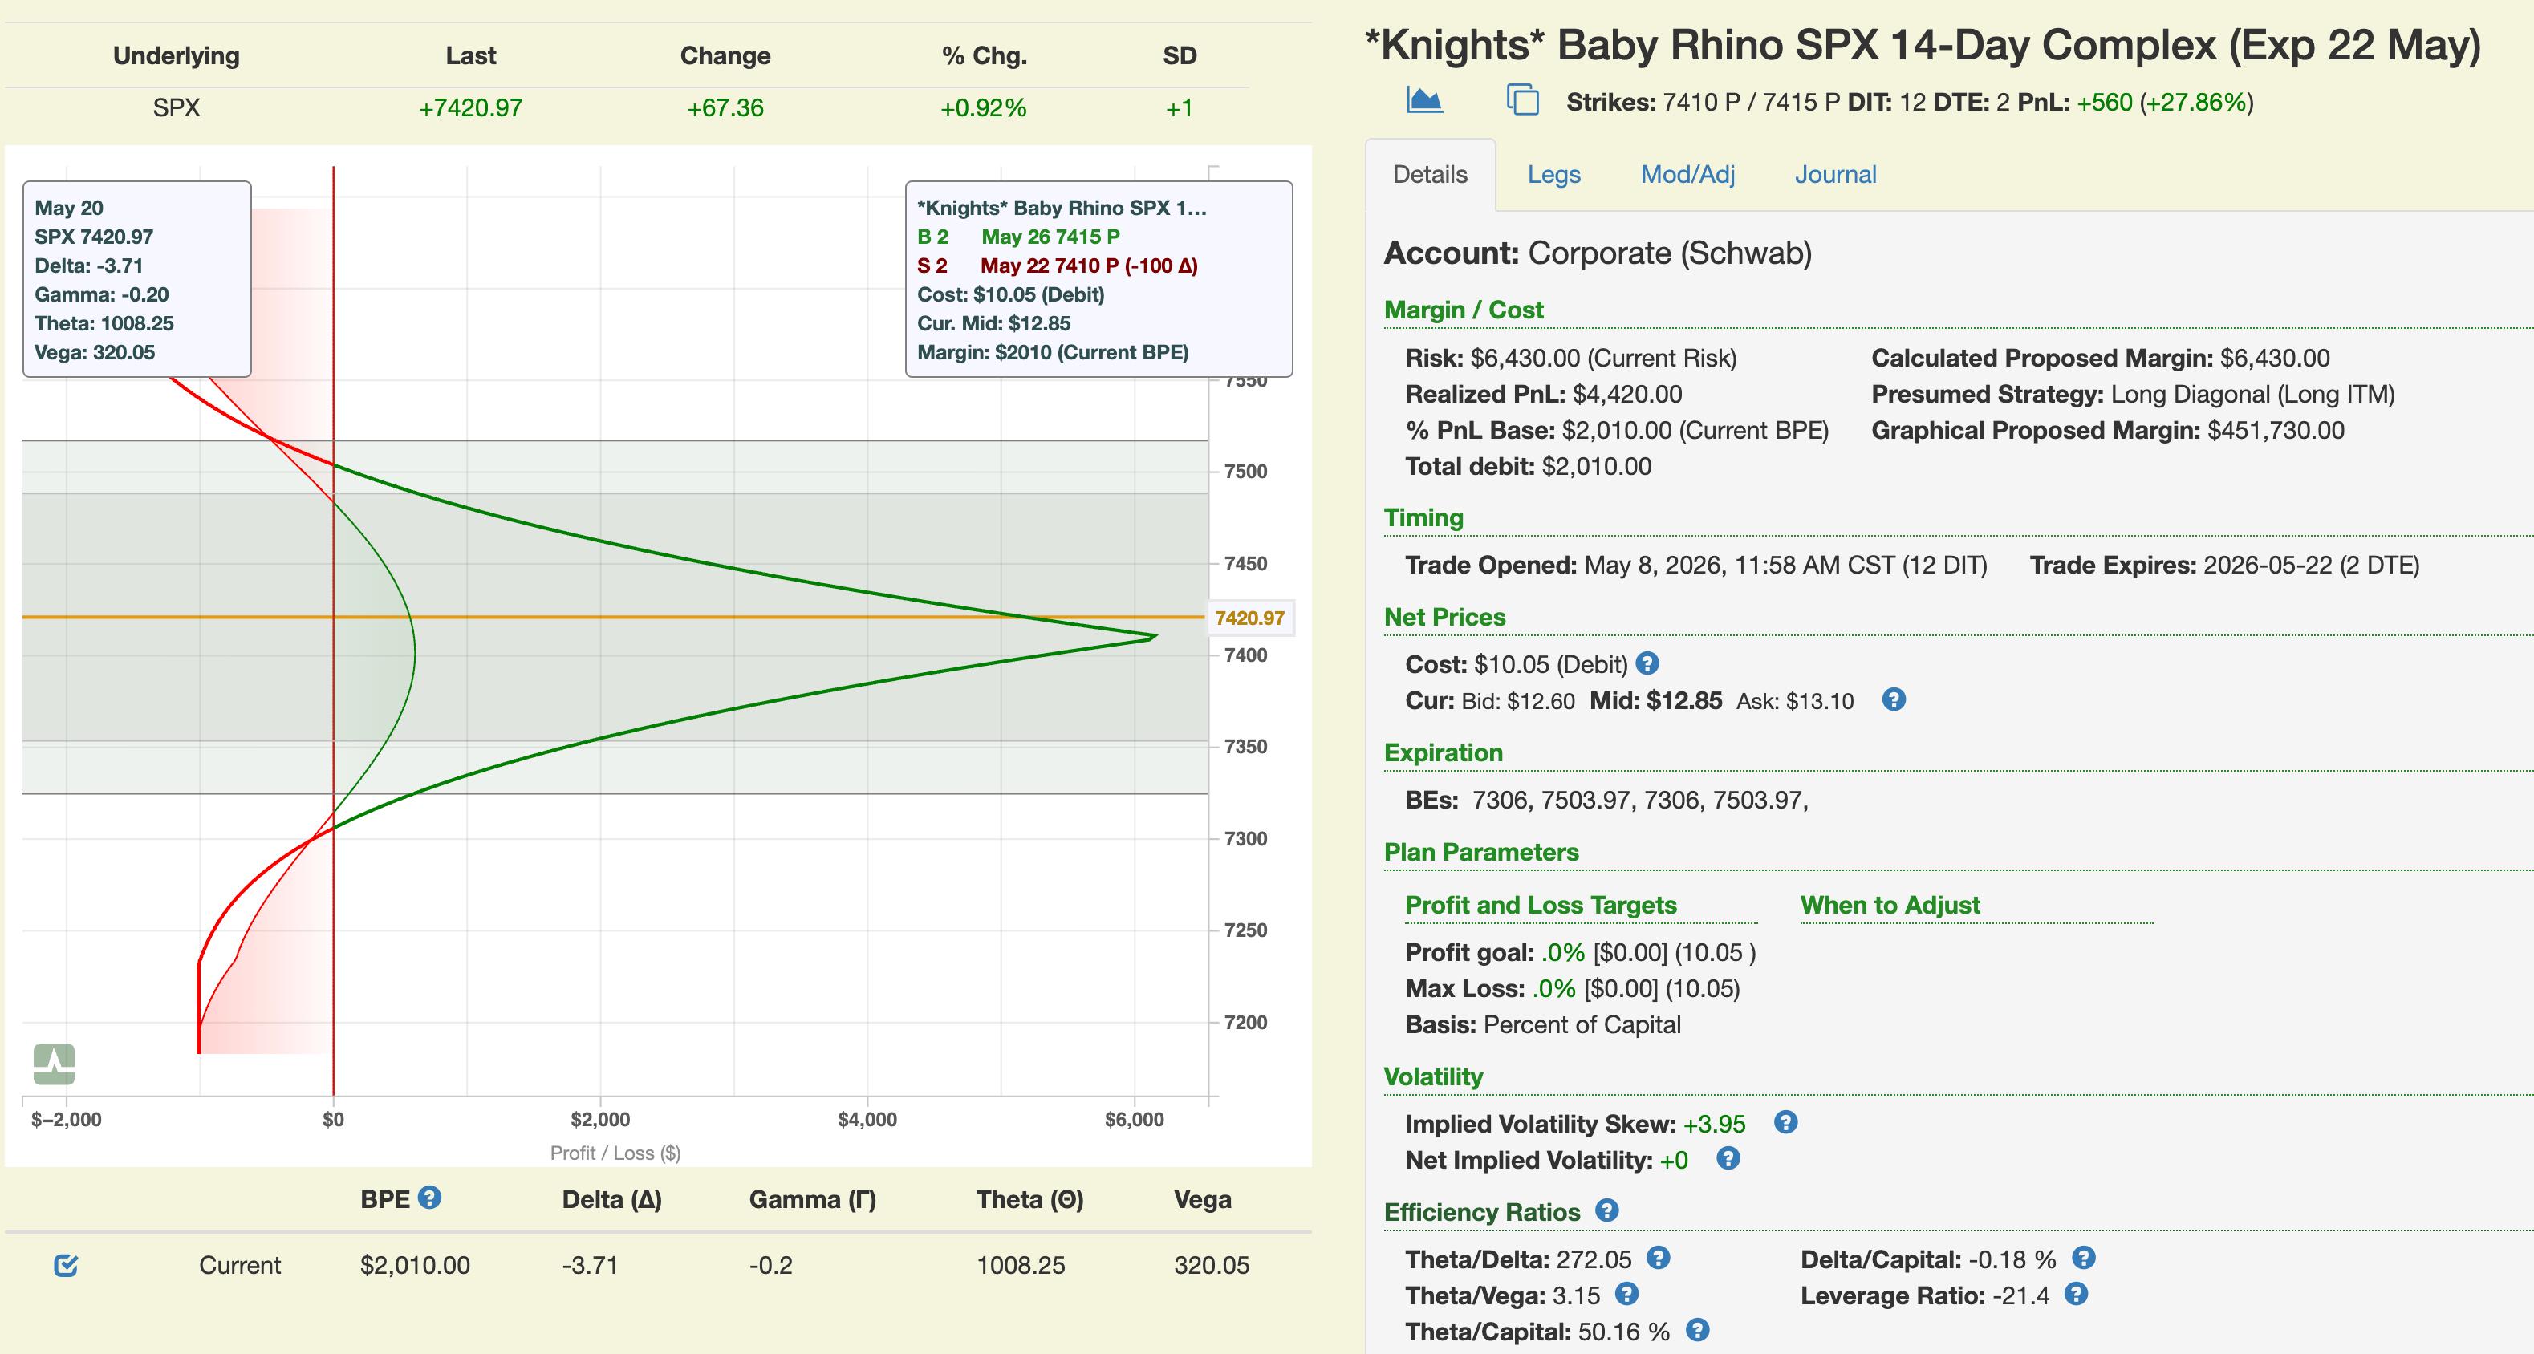Open the BPE column help icon

[x=430, y=1198]
